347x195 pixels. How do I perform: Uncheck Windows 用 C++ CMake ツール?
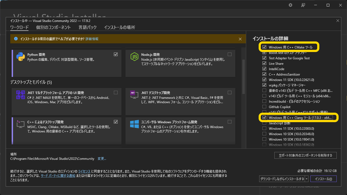coord(264,47)
